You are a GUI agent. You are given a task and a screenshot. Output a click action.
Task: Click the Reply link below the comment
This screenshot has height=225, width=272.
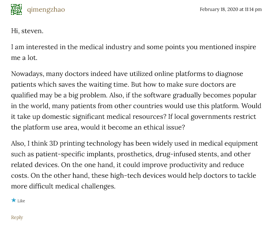[x=17, y=217]
